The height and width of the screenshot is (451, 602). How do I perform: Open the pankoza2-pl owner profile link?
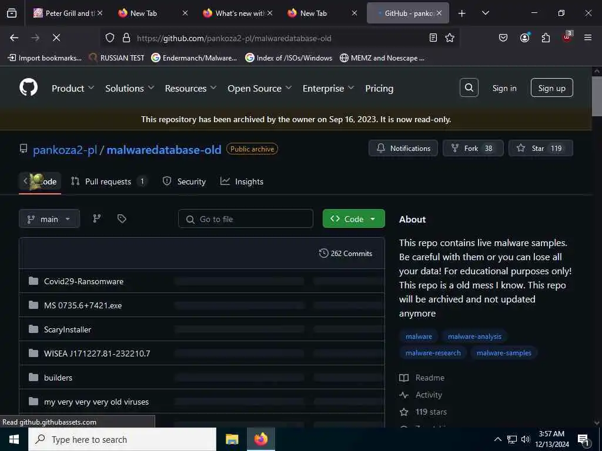pyautogui.click(x=65, y=150)
